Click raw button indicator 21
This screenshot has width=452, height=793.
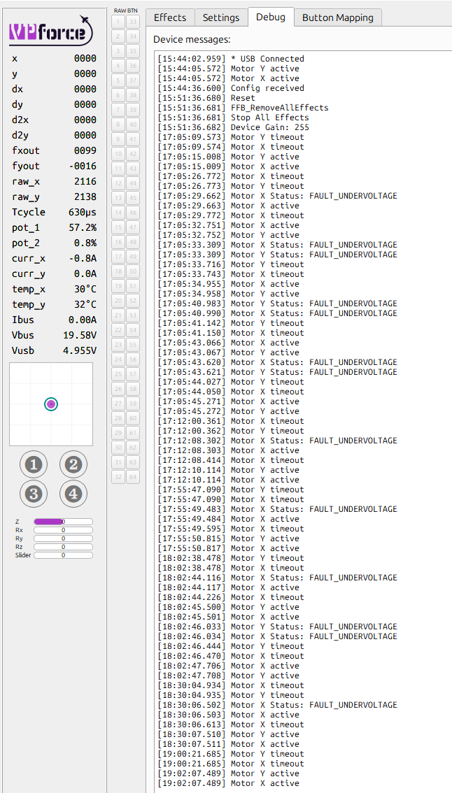coord(118,315)
